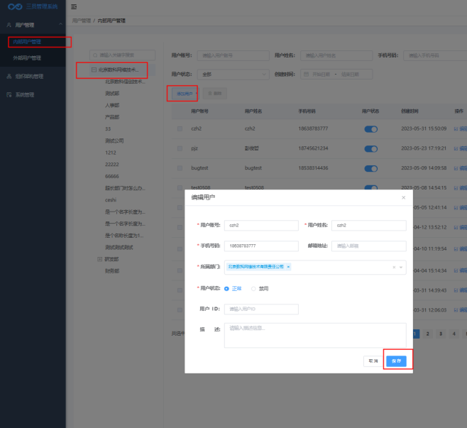Click the 组织架构管理 sidebar icon

pyautogui.click(x=9, y=76)
